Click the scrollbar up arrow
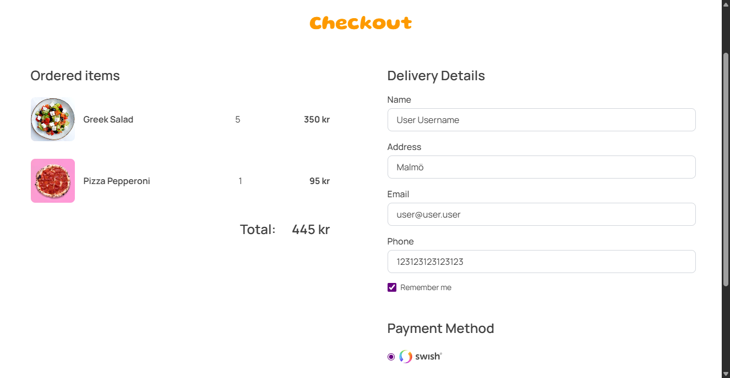The image size is (730, 378). click(726, 4)
